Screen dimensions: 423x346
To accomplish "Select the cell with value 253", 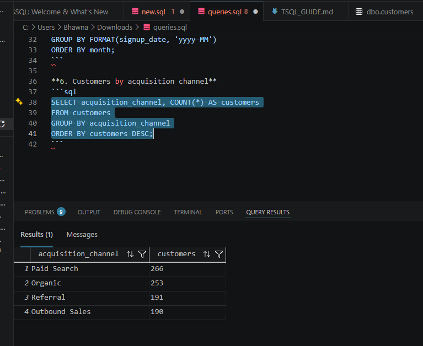I will coord(188,283).
